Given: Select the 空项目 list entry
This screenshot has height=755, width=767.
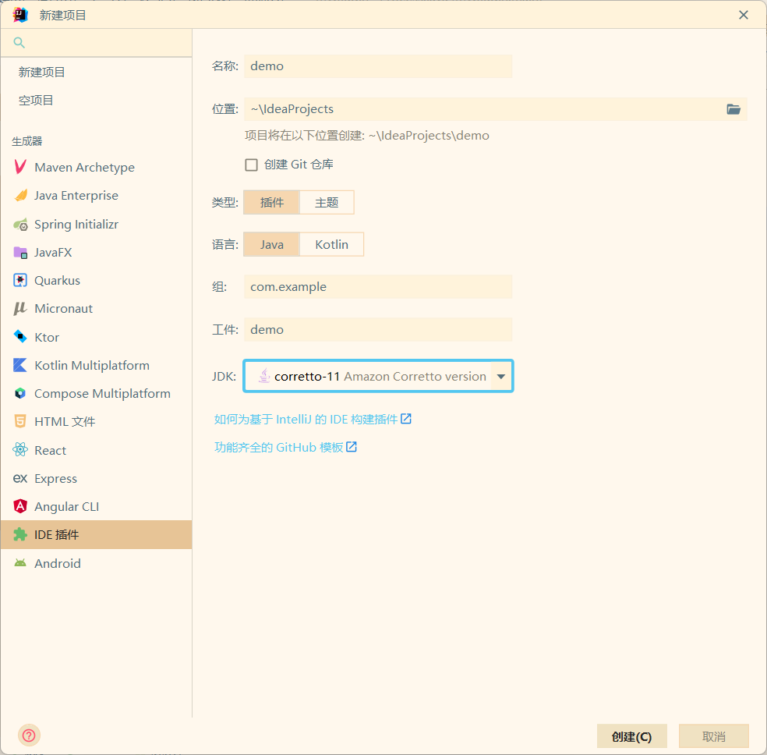Looking at the screenshot, I should pos(96,101).
